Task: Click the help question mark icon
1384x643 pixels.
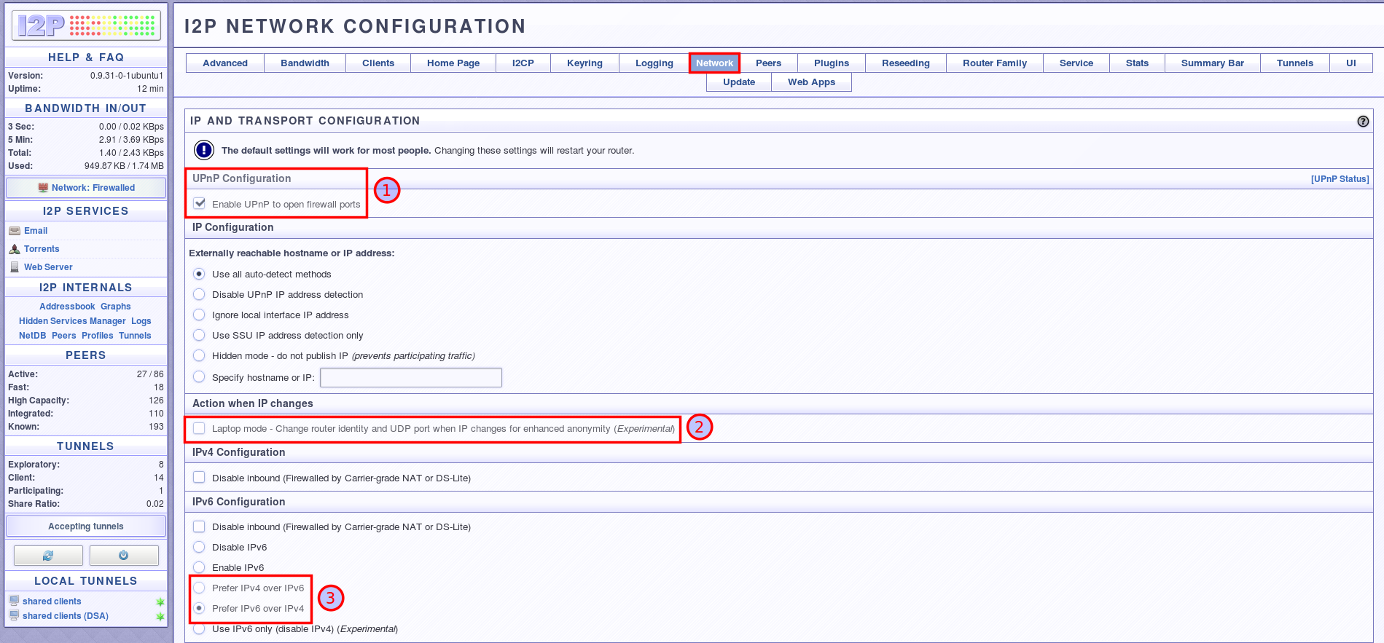Action: 1362,122
